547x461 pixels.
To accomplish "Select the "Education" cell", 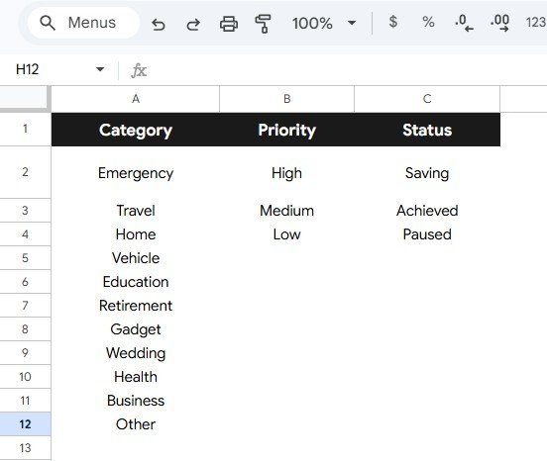I will pos(136,282).
